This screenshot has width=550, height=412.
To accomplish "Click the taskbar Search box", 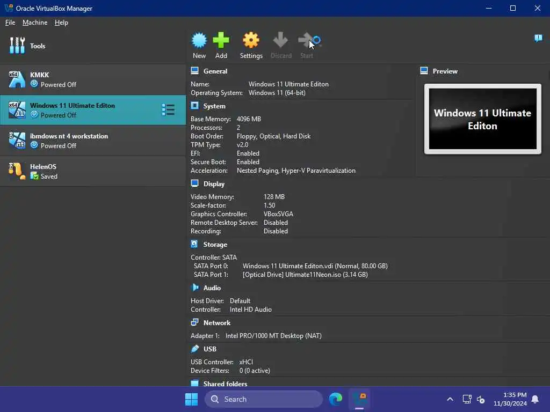I will (x=263, y=399).
